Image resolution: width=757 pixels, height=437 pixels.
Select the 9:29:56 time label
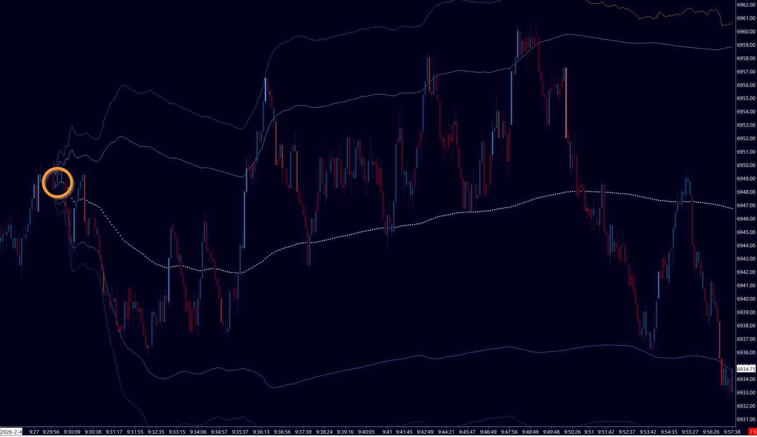(51, 432)
